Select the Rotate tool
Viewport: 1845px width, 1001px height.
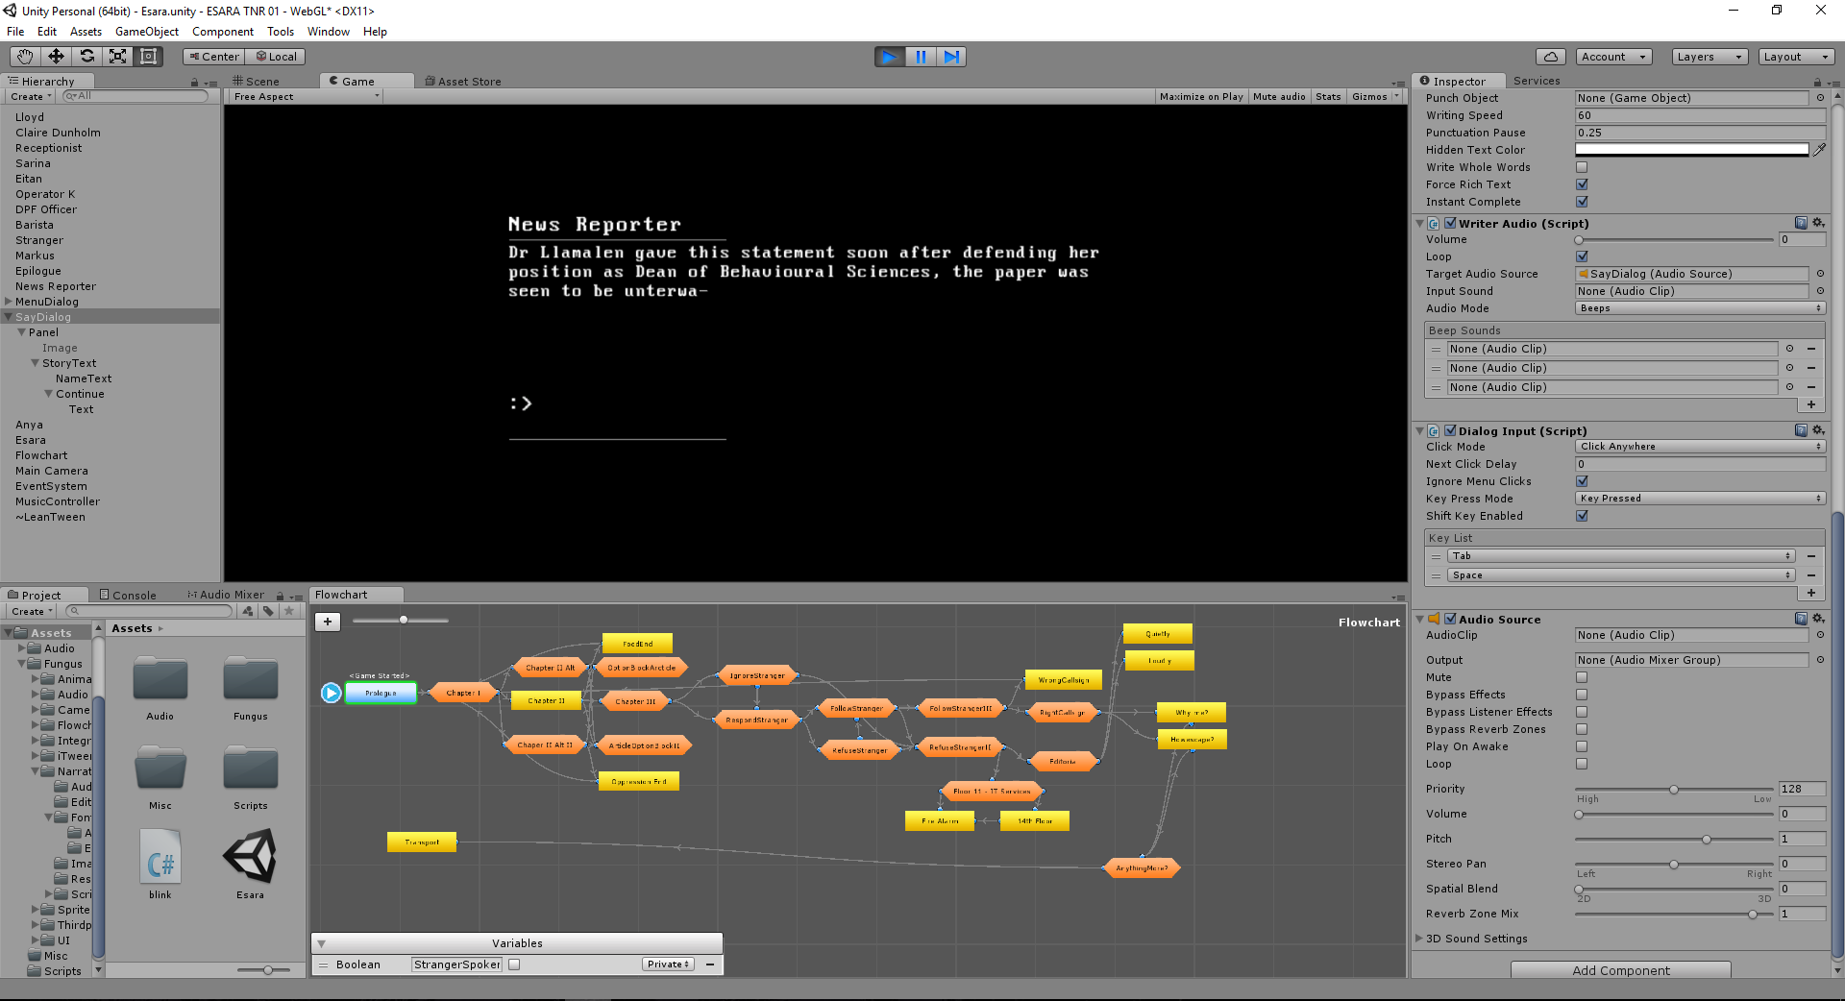point(86,57)
